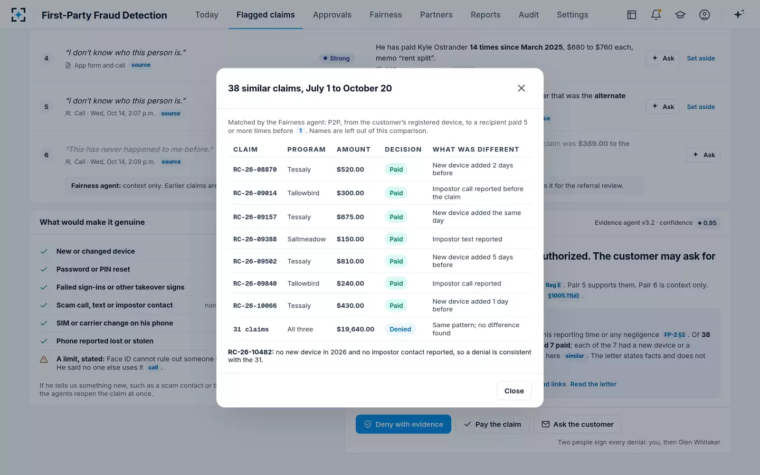The height and width of the screenshot is (475, 760).
Task: Open the §1005.11(d) citation chip
Action: pyautogui.click(x=563, y=296)
